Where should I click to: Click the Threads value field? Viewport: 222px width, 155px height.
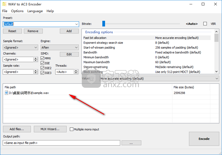64,72
